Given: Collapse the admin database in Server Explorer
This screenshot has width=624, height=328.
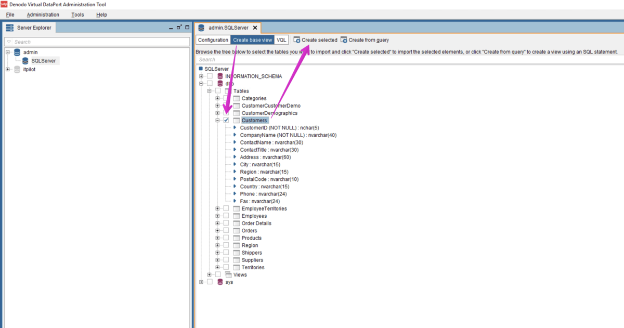Looking at the screenshot, I should pos(8,53).
